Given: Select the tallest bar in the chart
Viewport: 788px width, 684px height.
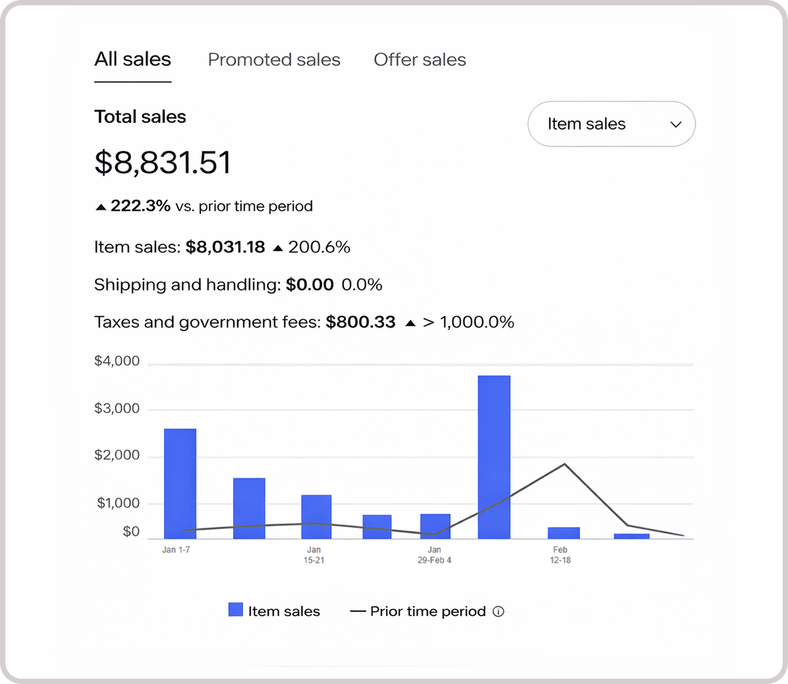Looking at the screenshot, I should (494, 456).
